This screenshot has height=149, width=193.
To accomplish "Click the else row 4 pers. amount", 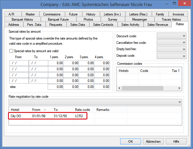I will [x=102, y=87].
